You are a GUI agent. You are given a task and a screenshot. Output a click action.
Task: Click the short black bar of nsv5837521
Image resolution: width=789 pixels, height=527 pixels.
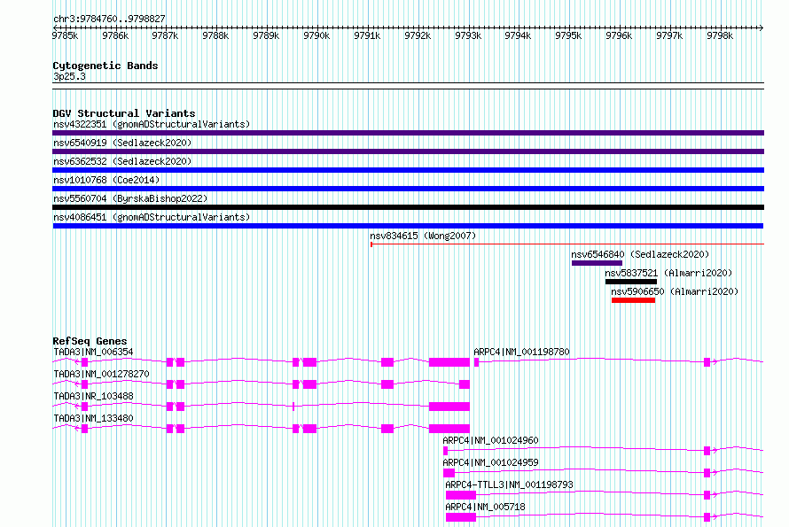click(x=631, y=282)
